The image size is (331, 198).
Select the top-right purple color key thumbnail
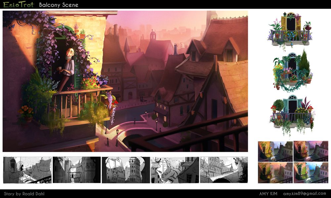point(311,151)
